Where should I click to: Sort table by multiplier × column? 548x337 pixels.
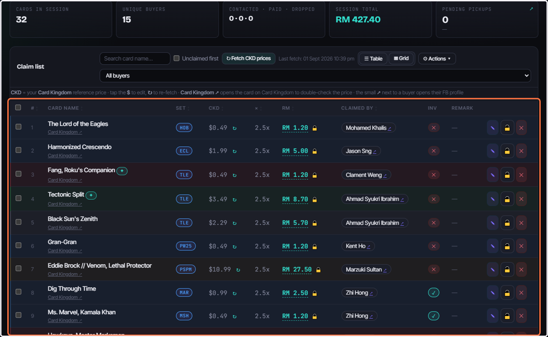coord(258,108)
